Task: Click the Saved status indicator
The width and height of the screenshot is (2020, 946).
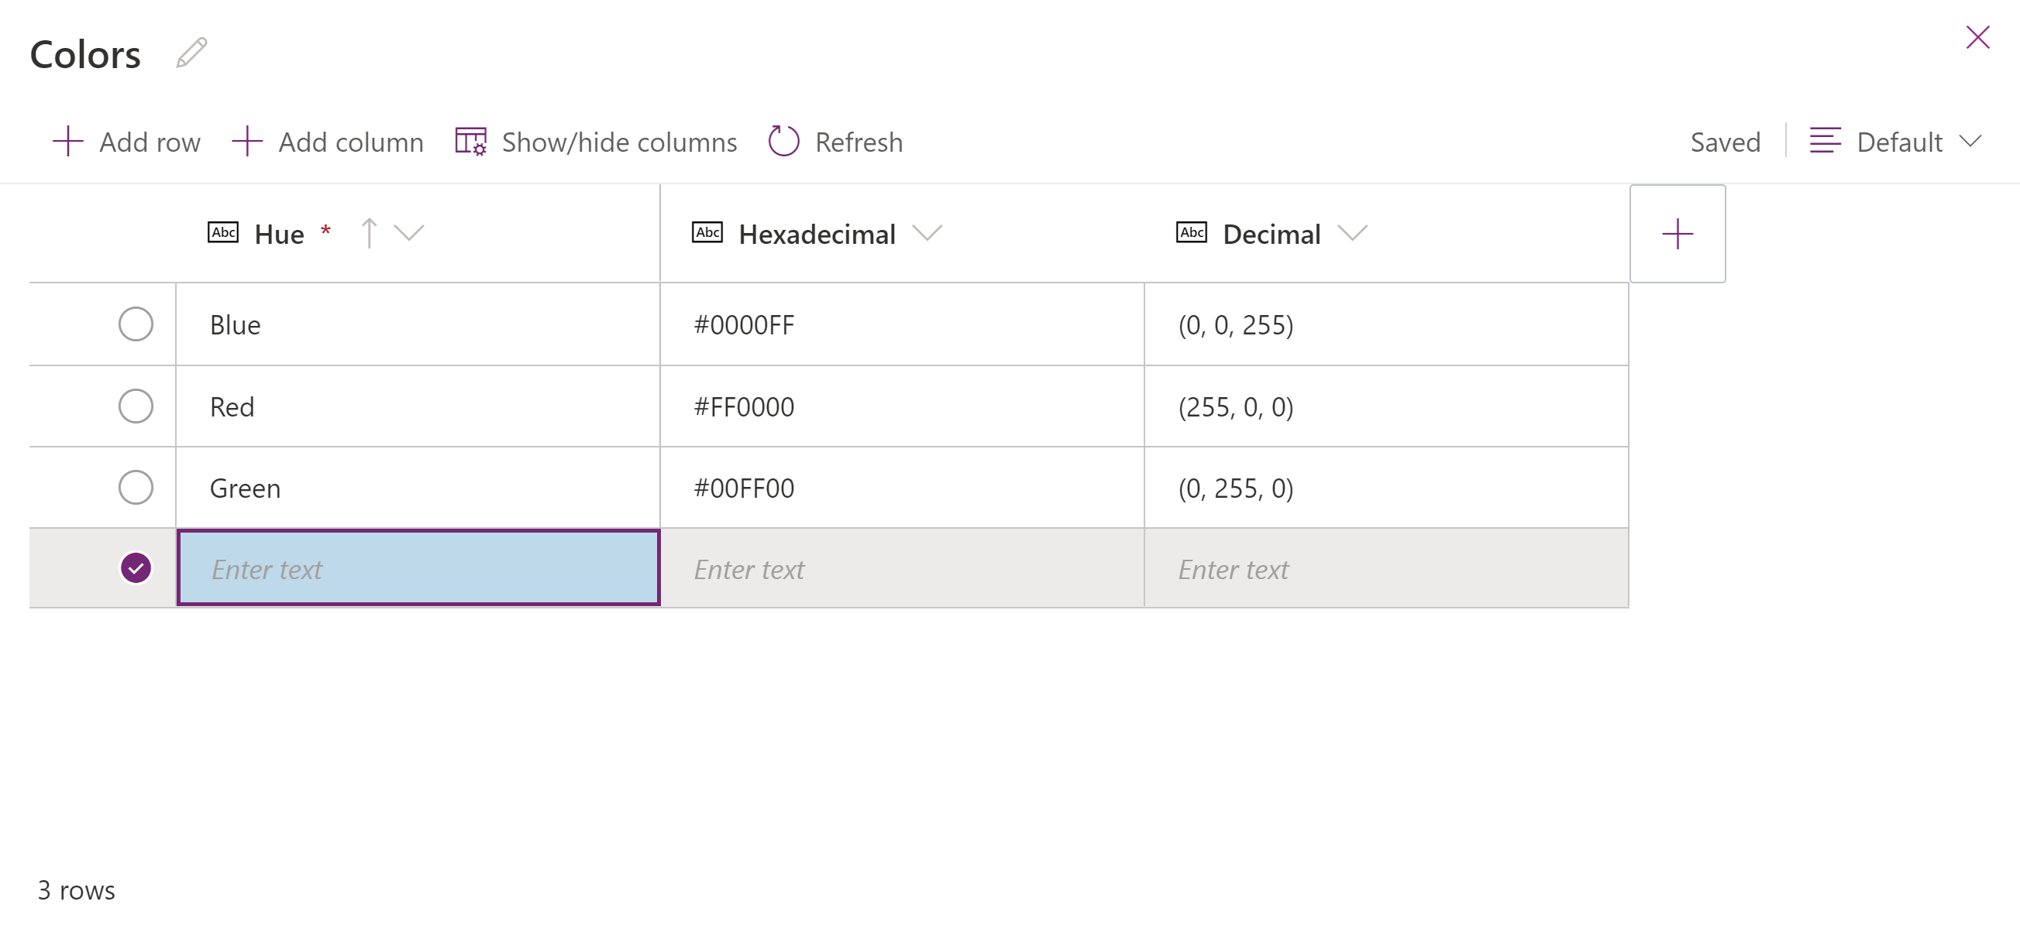Action: (x=1725, y=142)
